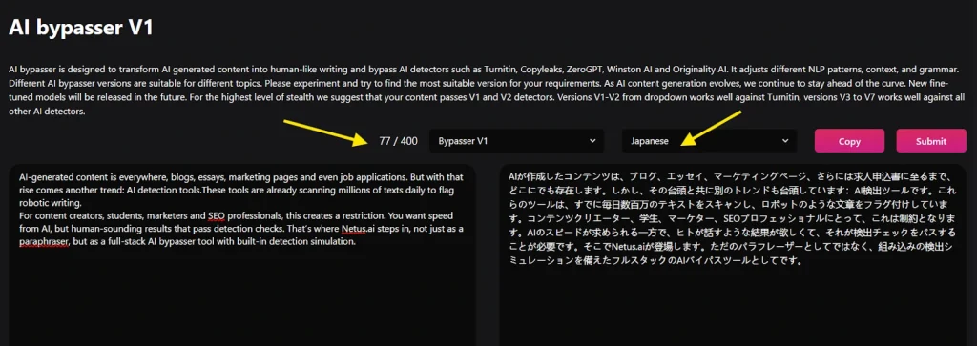The image size is (977, 346).
Task: Click the Submit button
Action: tap(931, 141)
